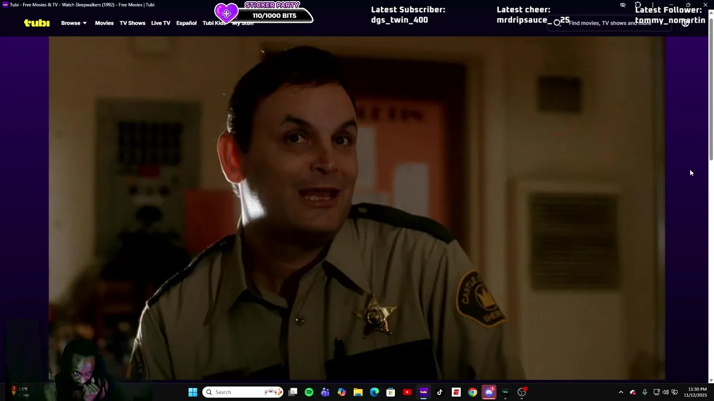Launch Google Chrome from the taskbar
This screenshot has width=714, height=401.
472,392
